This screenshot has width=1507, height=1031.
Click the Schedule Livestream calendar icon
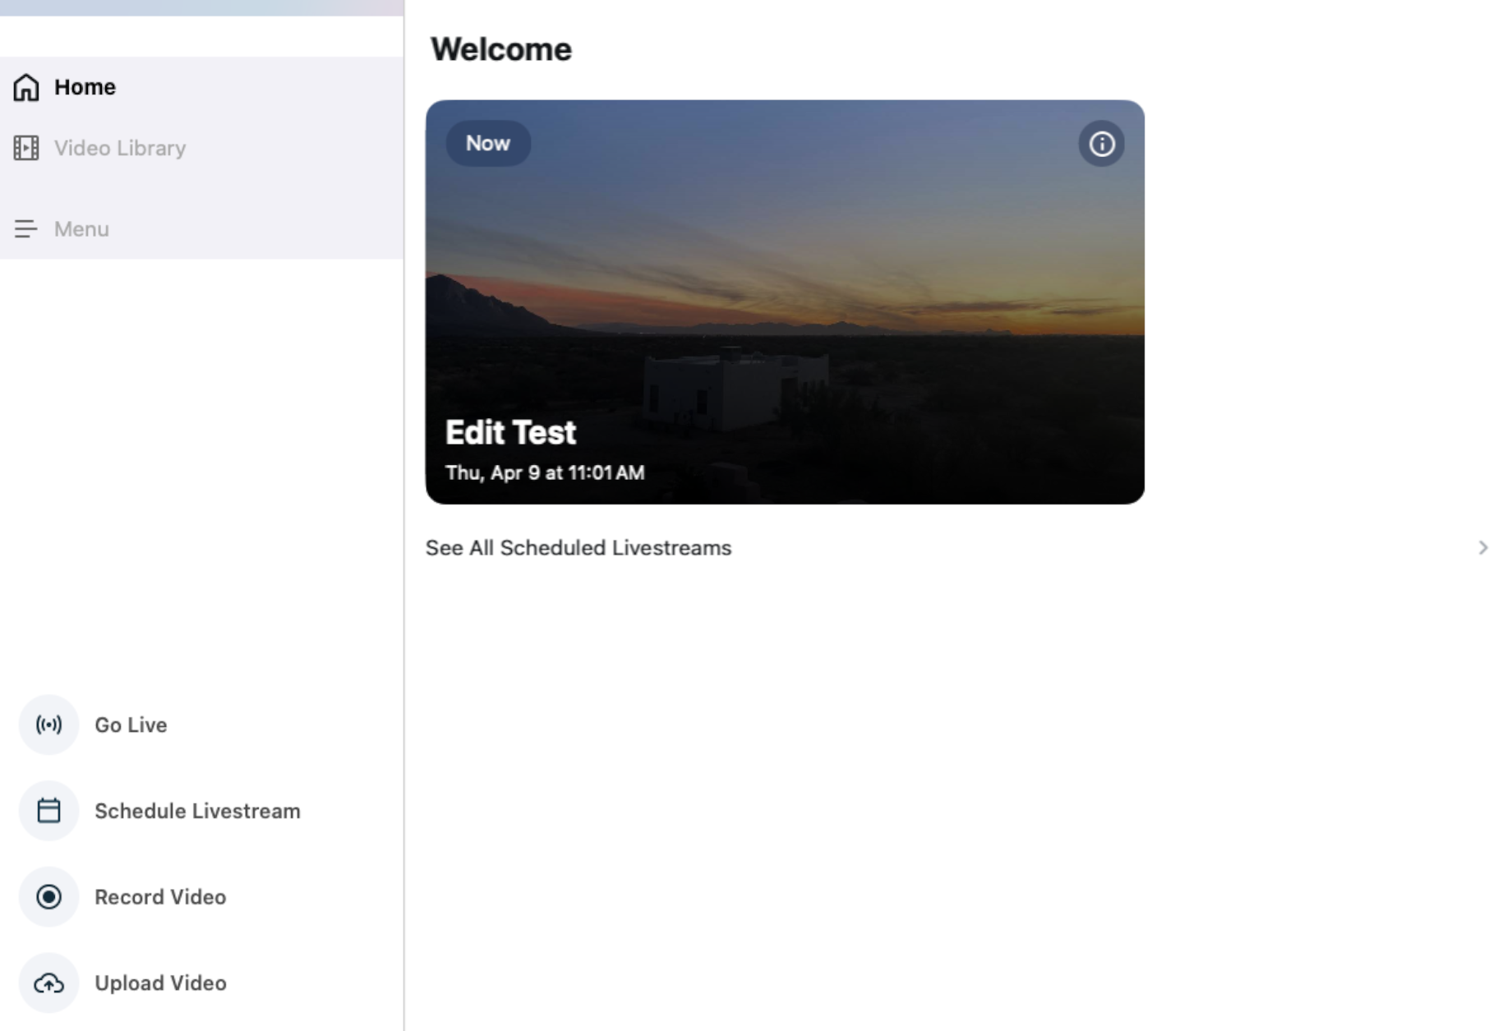pyautogui.click(x=48, y=811)
